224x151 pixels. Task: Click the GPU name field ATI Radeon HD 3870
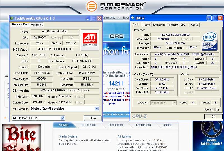tap(55, 31)
